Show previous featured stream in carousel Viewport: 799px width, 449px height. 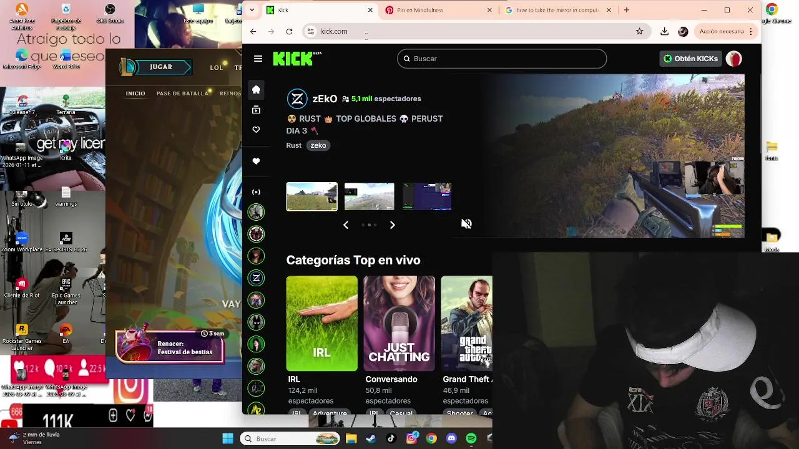click(346, 224)
